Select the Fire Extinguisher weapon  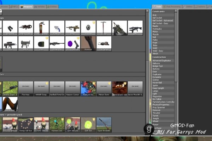(x=41, y=28)
